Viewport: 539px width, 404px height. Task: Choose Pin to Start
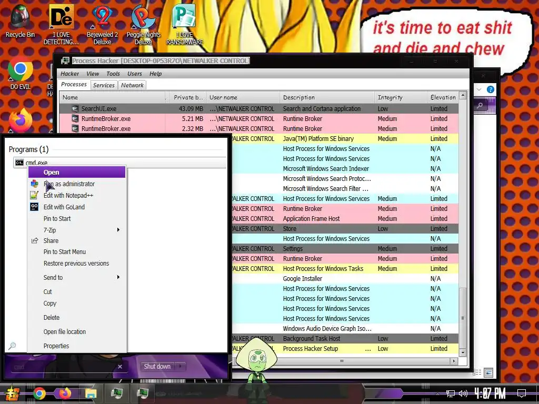[x=77, y=218]
